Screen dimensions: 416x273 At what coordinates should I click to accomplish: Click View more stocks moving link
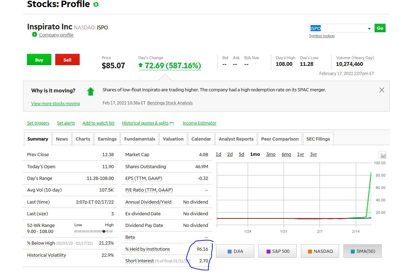[56, 103]
